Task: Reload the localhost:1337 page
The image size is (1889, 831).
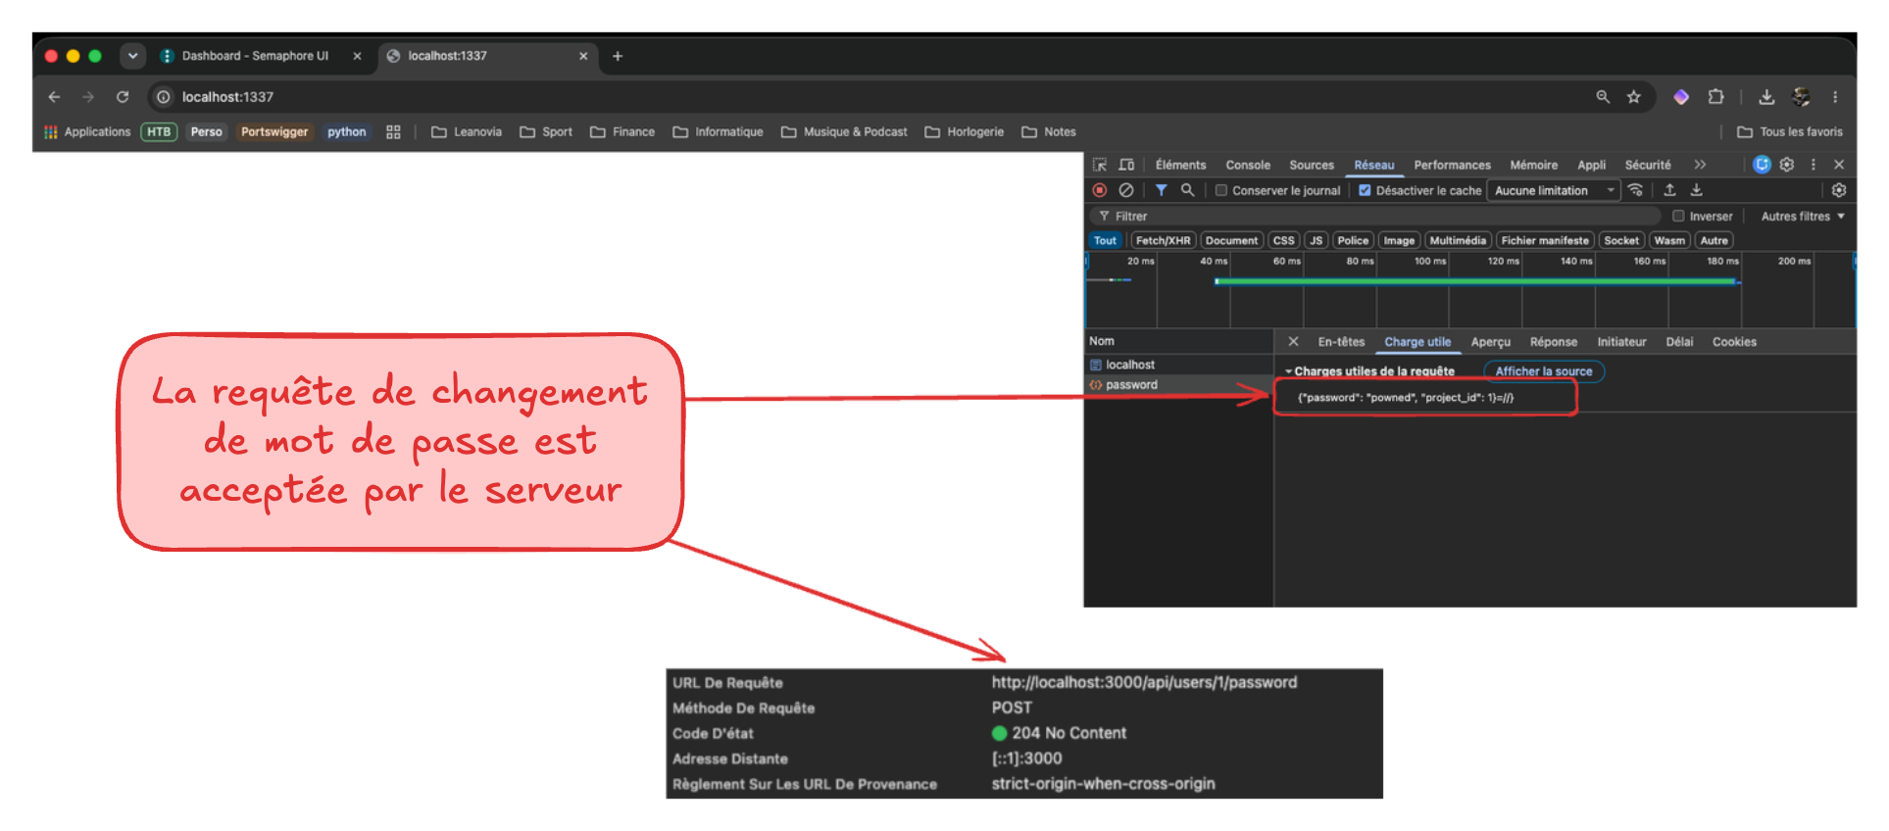Action: click(123, 97)
